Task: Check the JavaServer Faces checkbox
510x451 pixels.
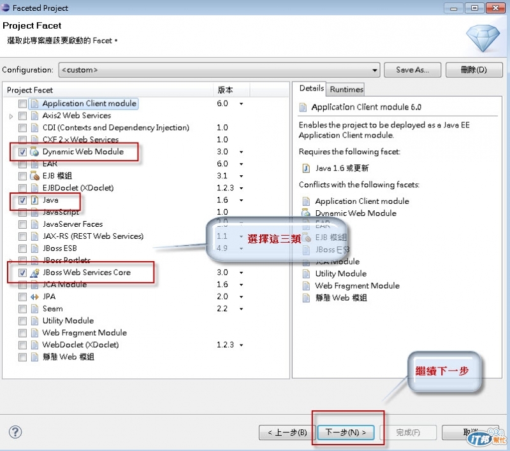Action: click(22, 224)
